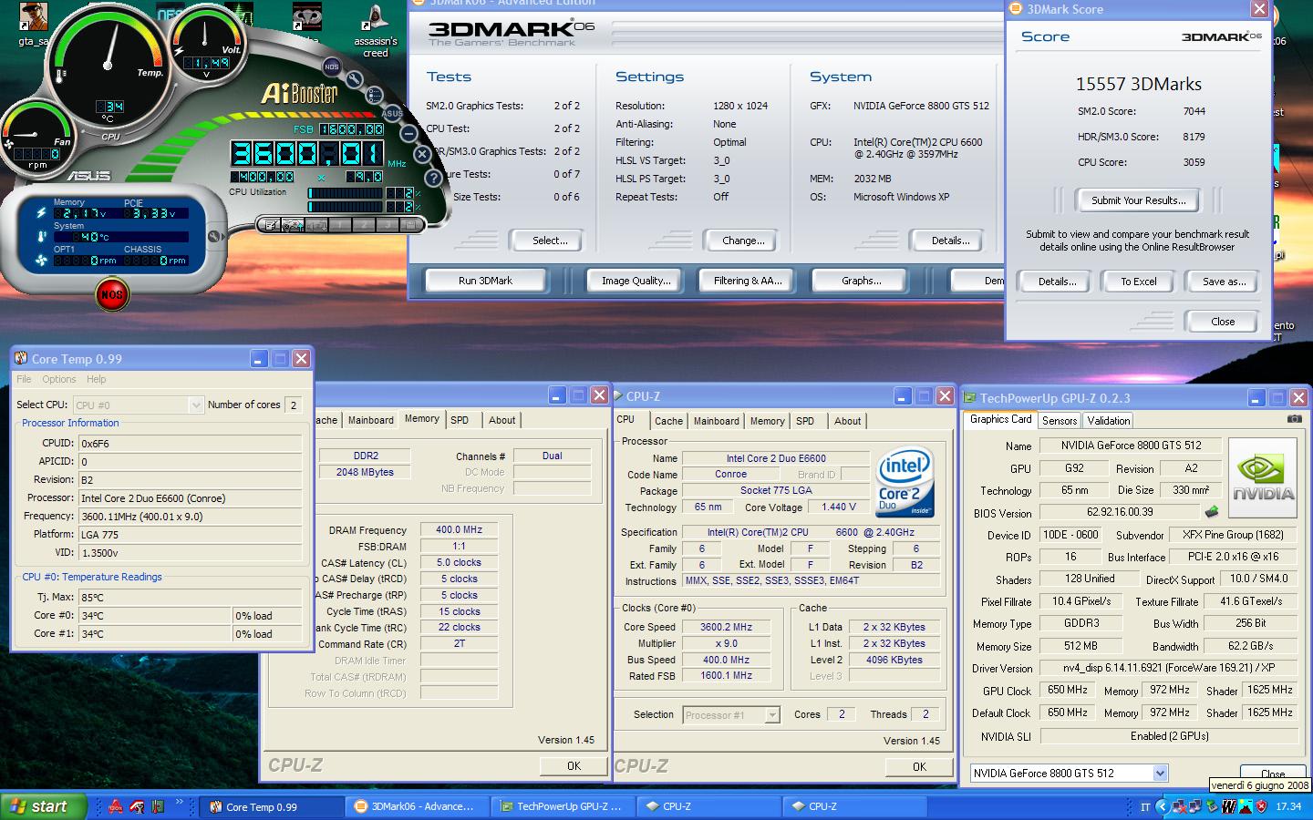Image resolution: width=1313 pixels, height=820 pixels.
Task: Open the assasisn's creed desktop shortcut
Action: [375, 32]
